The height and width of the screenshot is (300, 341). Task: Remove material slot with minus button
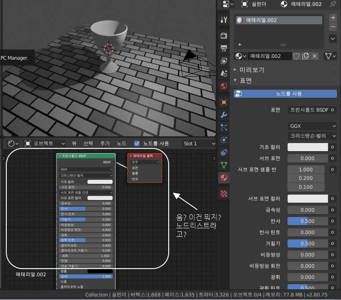pyautogui.click(x=333, y=27)
